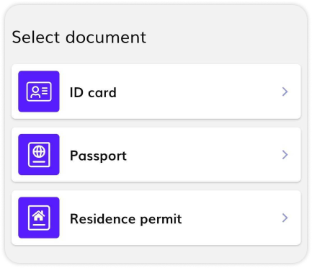Select the Passport text label

pos(98,156)
